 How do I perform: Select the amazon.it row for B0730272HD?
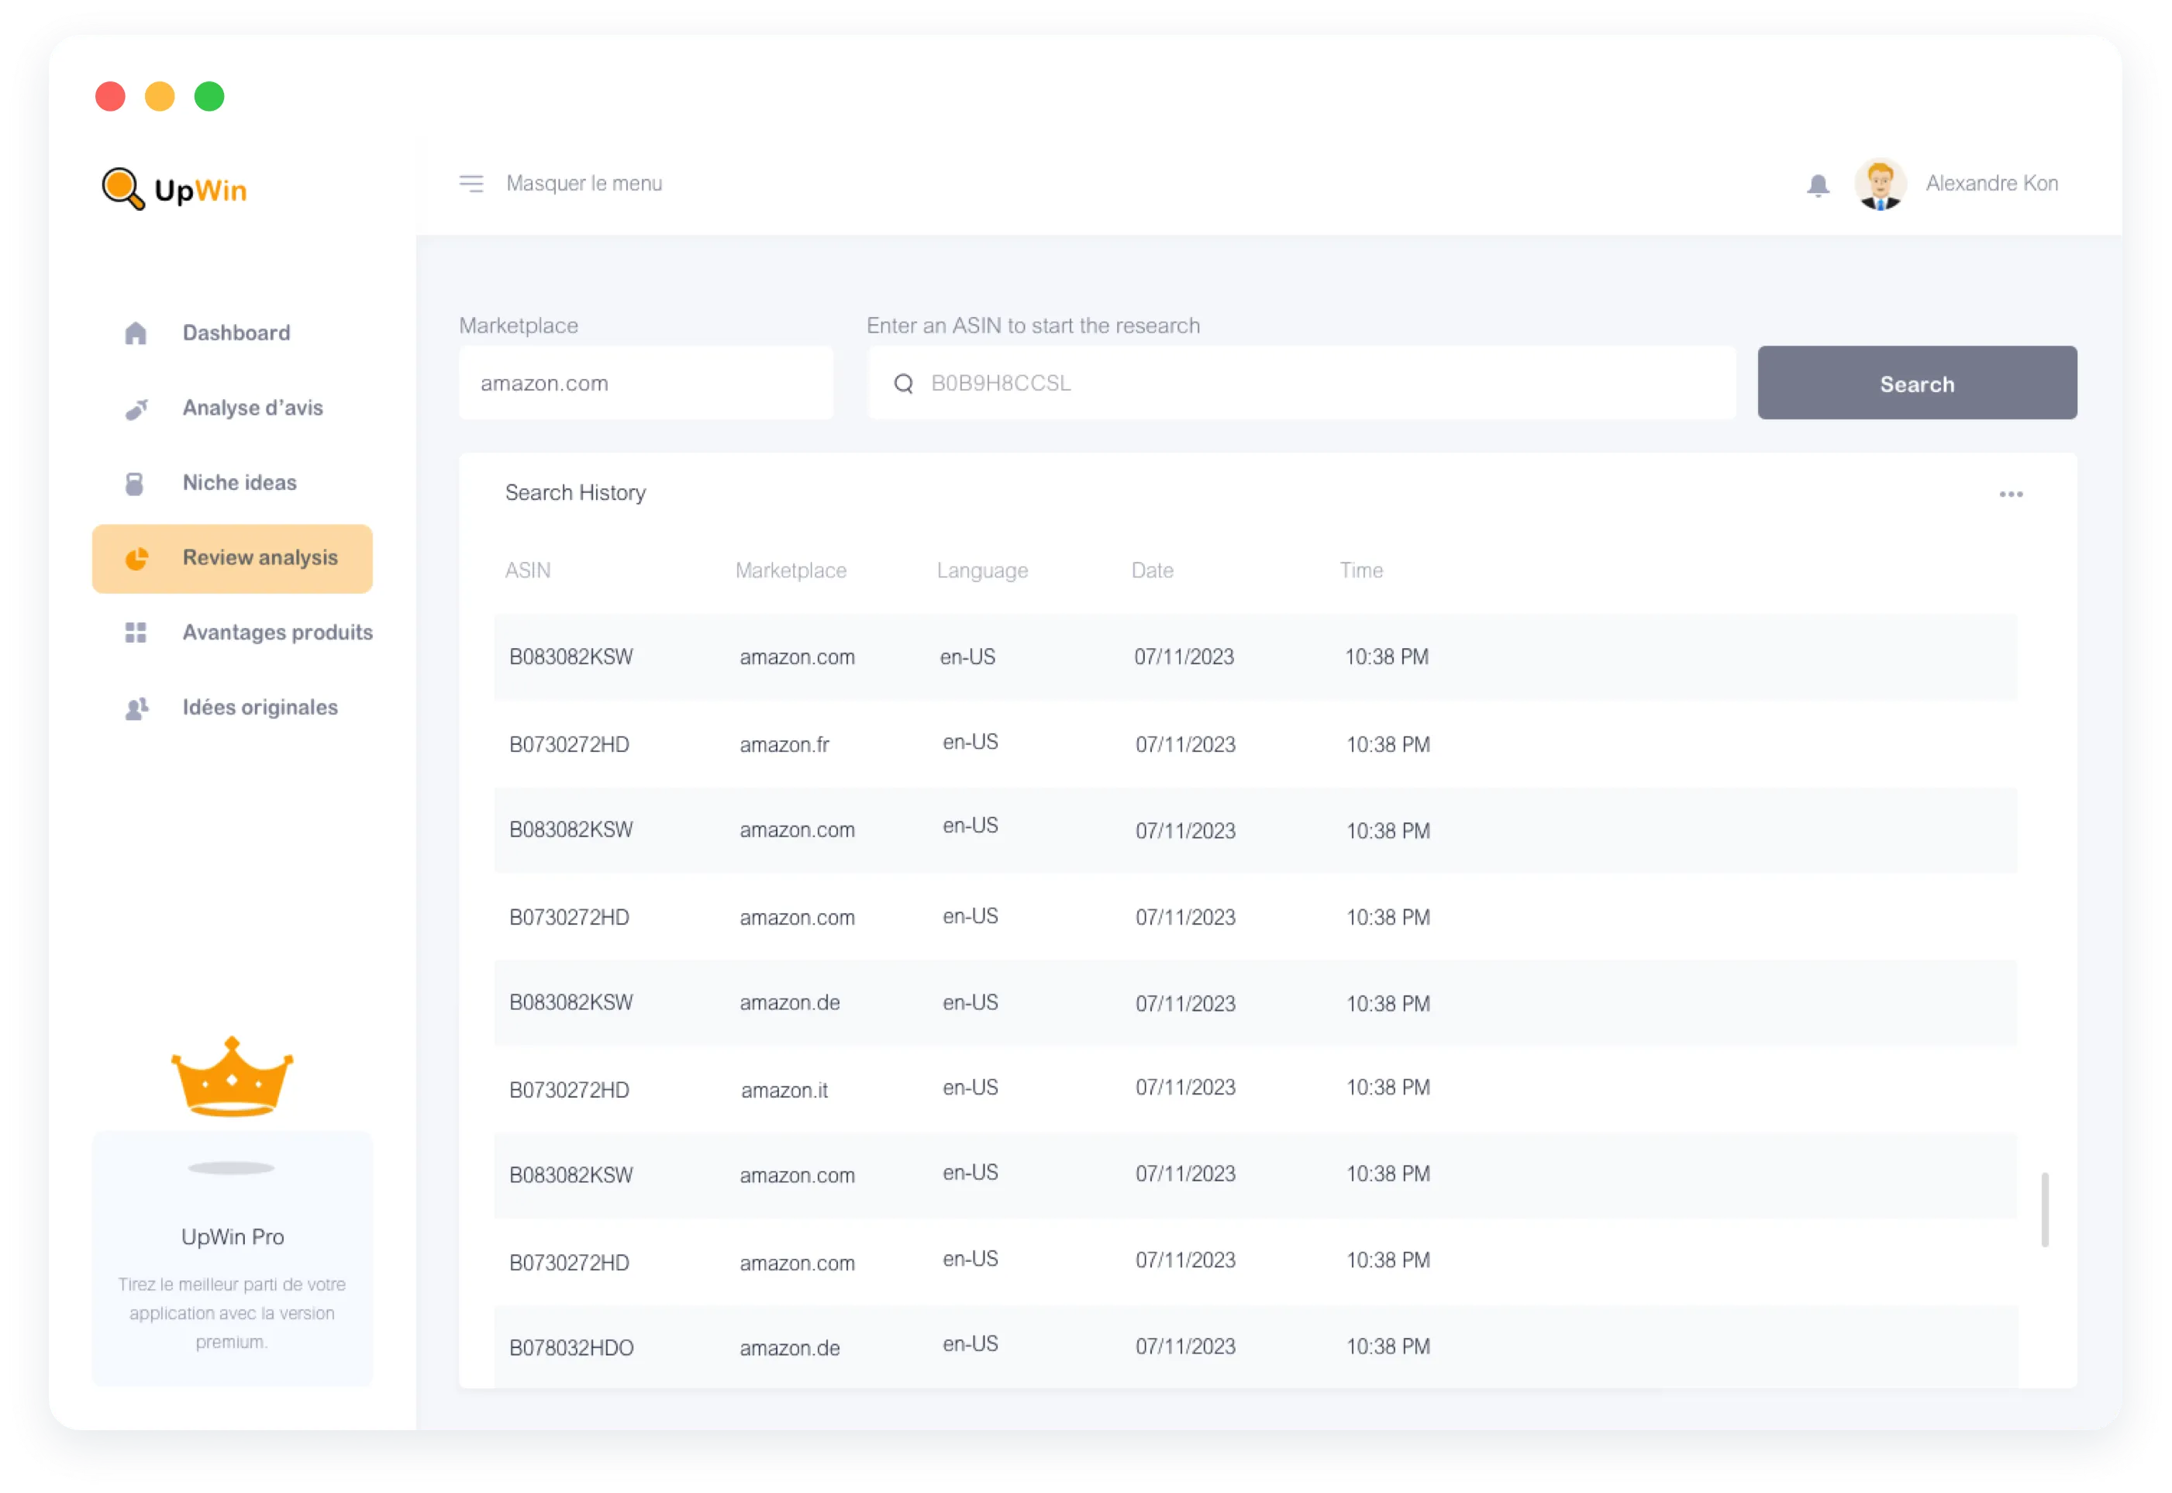(x=1029, y=1088)
